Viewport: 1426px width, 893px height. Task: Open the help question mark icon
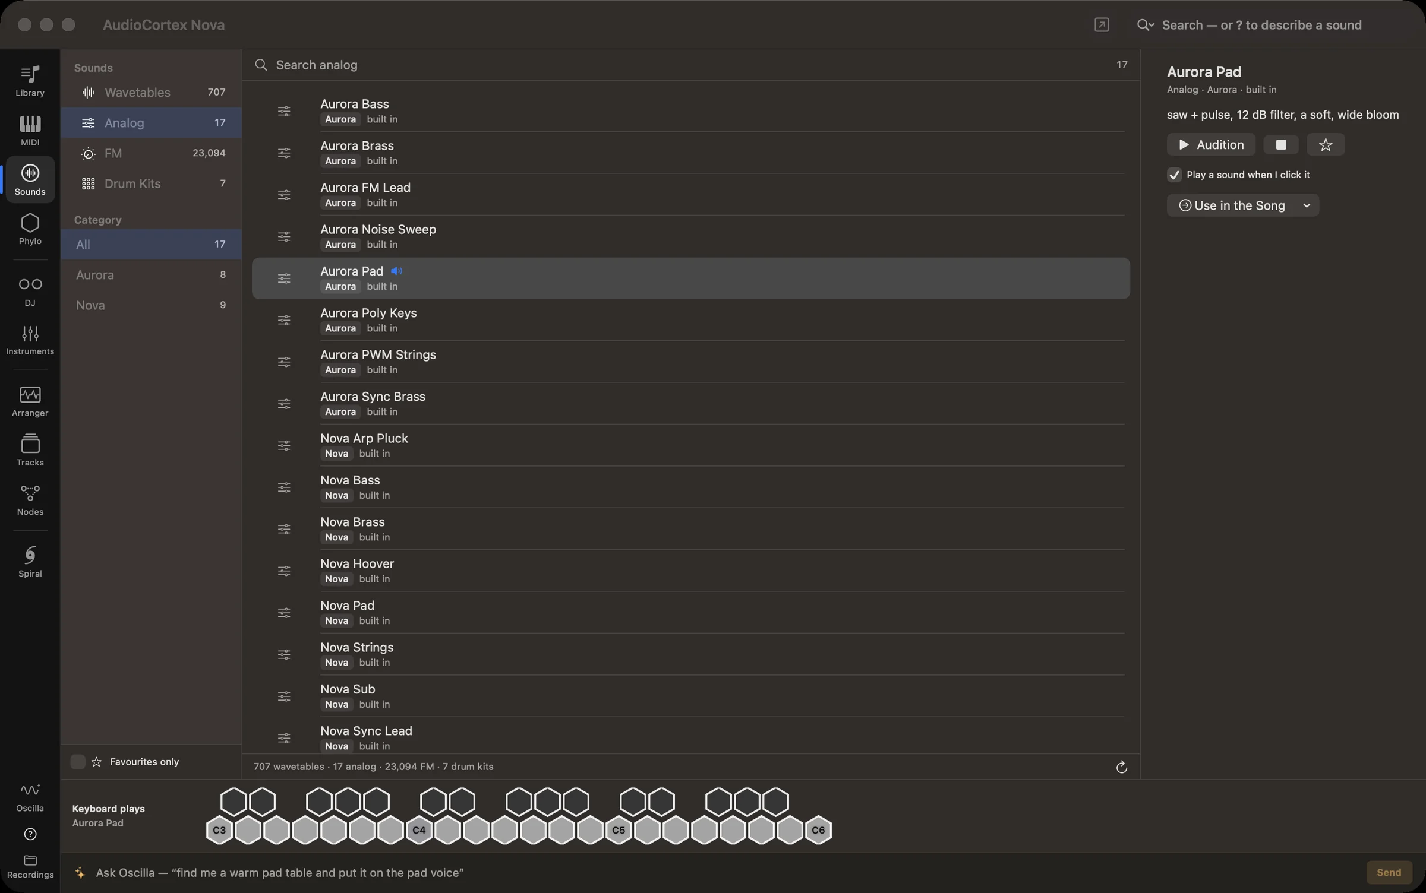30,835
